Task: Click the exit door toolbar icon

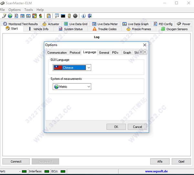Action: point(90,16)
